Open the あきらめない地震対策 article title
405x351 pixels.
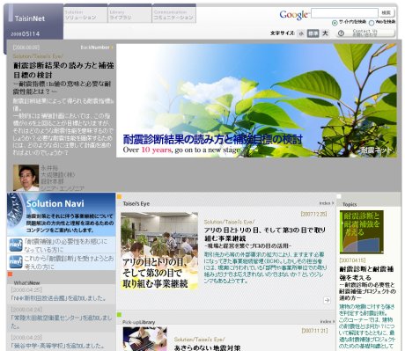point(207,347)
